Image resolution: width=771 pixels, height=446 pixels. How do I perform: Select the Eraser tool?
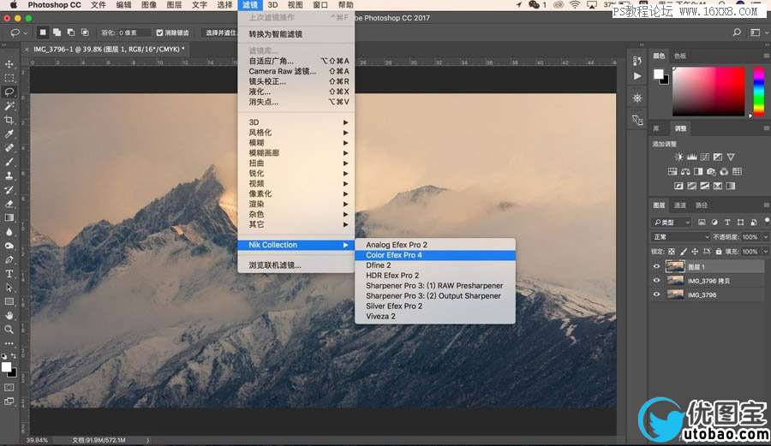(9, 204)
